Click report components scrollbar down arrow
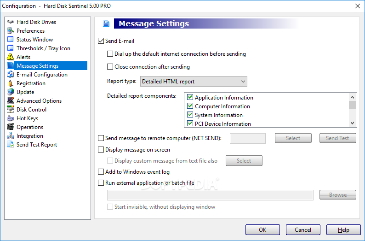 click(352, 123)
